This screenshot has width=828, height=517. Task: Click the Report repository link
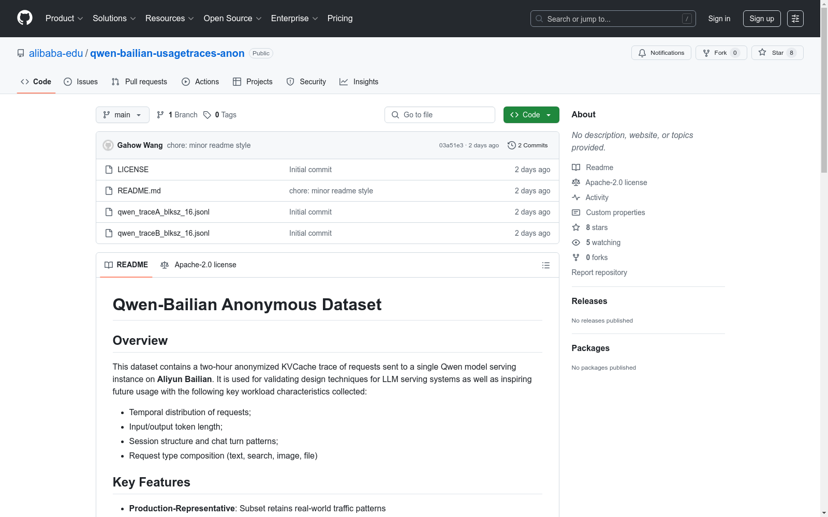pyautogui.click(x=599, y=272)
